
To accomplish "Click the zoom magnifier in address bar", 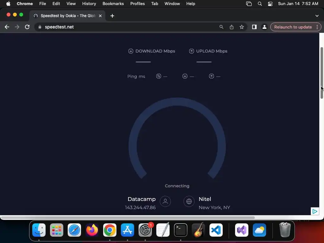I will (221, 27).
